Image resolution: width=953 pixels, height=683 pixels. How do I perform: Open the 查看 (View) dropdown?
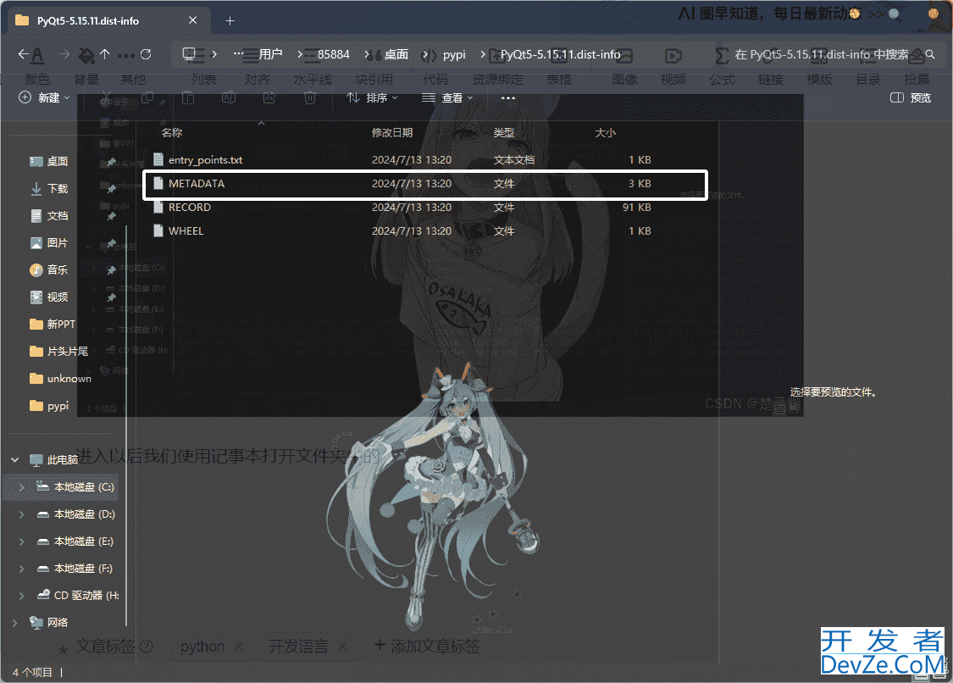tap(447, 97)
